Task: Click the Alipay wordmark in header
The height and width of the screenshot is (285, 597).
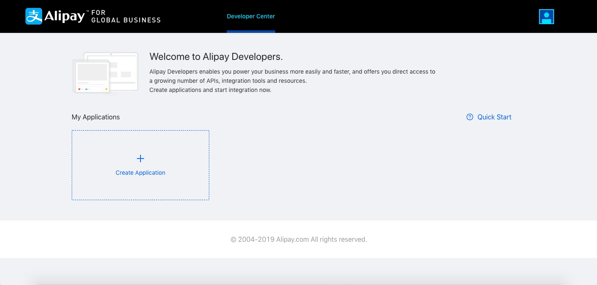Action: pos(64,17)
